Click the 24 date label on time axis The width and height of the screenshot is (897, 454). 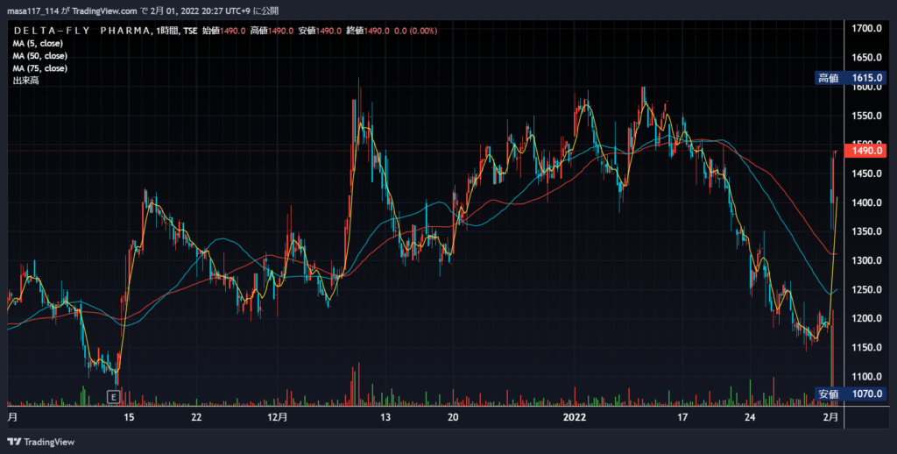[750, 417]
